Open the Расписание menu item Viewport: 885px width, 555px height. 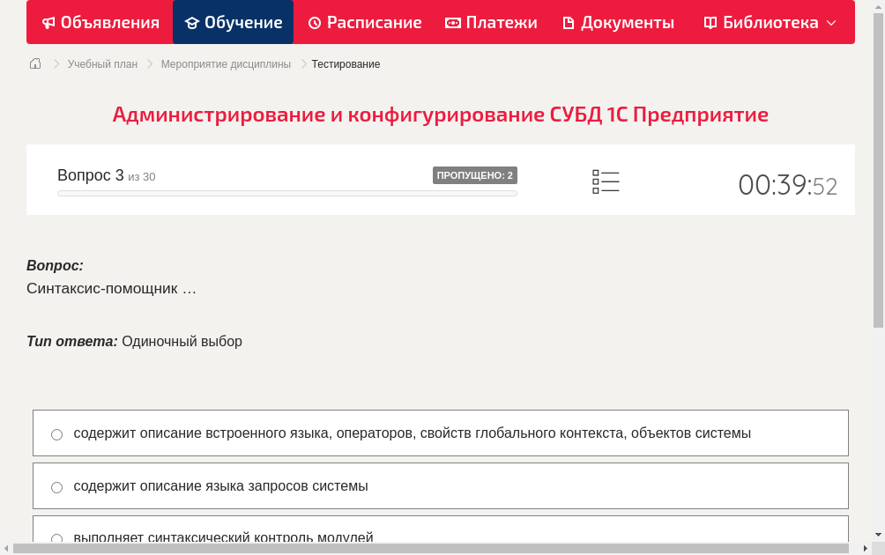[364, 22]
